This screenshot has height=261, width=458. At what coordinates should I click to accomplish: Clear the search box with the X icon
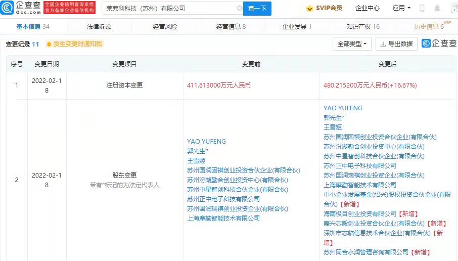tap(239, 8)
